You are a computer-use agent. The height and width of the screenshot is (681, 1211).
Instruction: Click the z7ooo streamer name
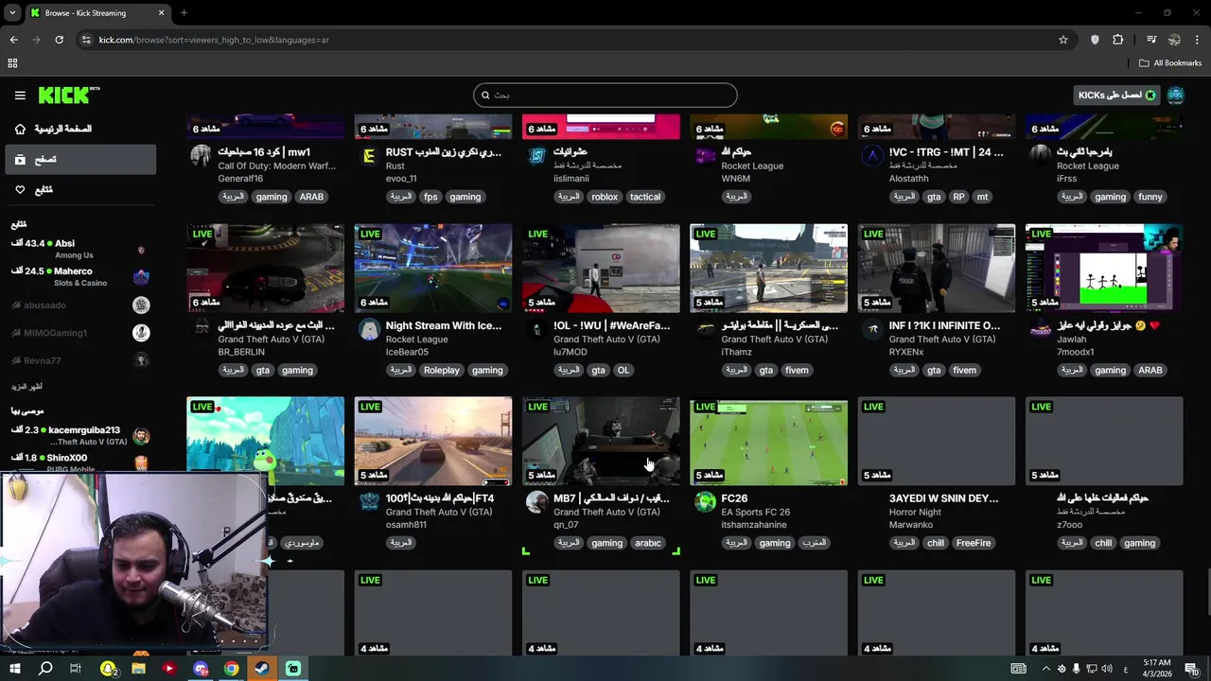[1069, 524]
